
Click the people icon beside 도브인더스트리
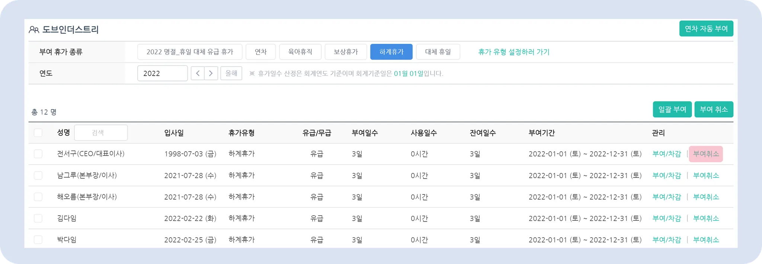(34, 29)
